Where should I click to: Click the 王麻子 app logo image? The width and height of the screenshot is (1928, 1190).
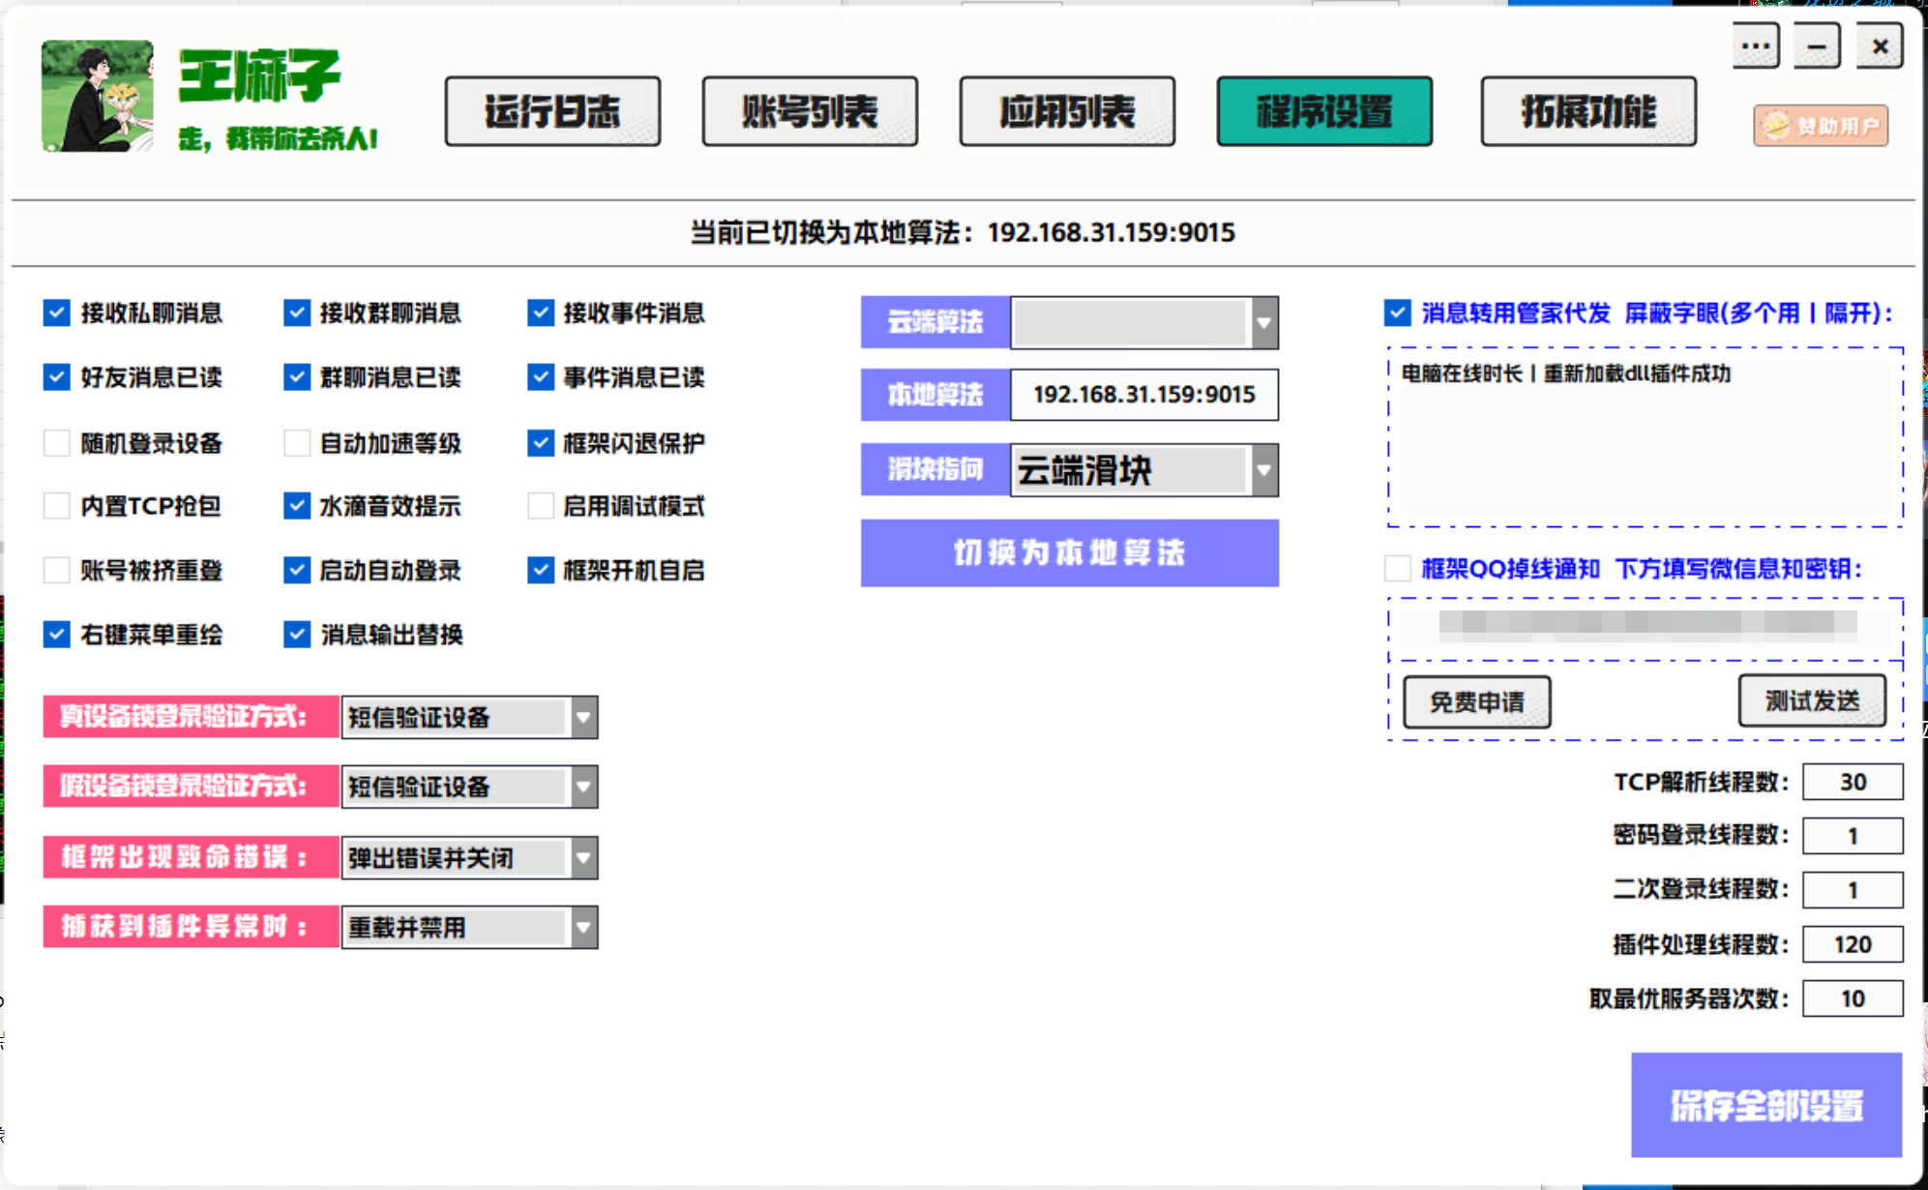pos(98,94)
